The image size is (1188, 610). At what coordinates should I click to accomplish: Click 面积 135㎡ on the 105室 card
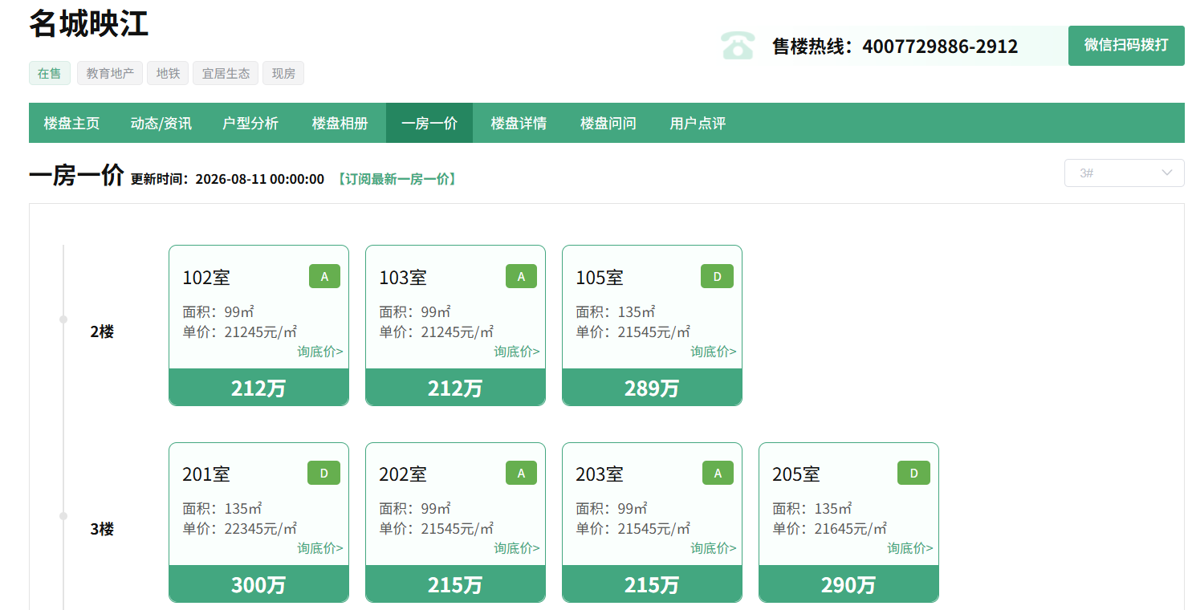coord(616,312)
